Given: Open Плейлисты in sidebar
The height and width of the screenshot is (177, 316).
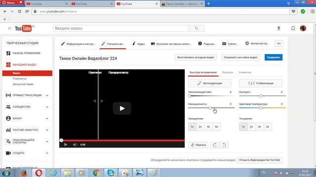Looking at the screenshot, I should pos(20,79).
